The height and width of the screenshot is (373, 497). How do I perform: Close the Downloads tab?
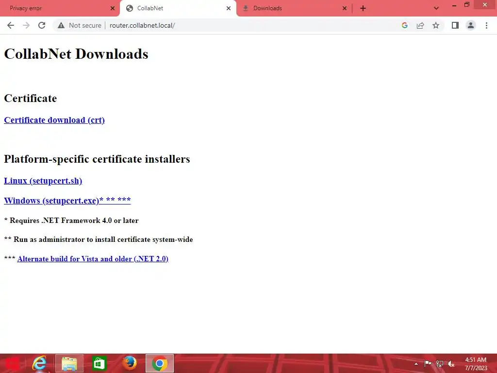(x=345, y=8)
